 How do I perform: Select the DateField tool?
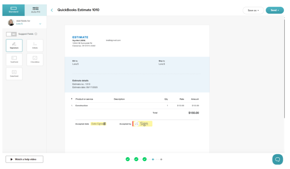tap(14, 73)
